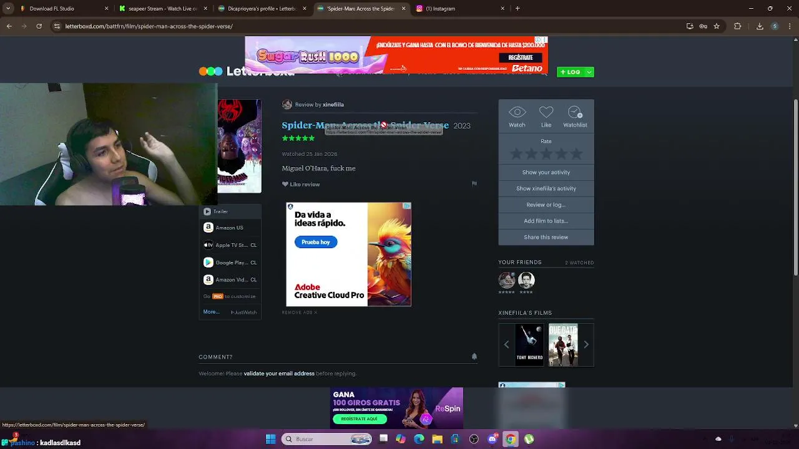Click the Like heart icon in sidebar
Screen dimensions: 799x449
[x=546, y=112]
